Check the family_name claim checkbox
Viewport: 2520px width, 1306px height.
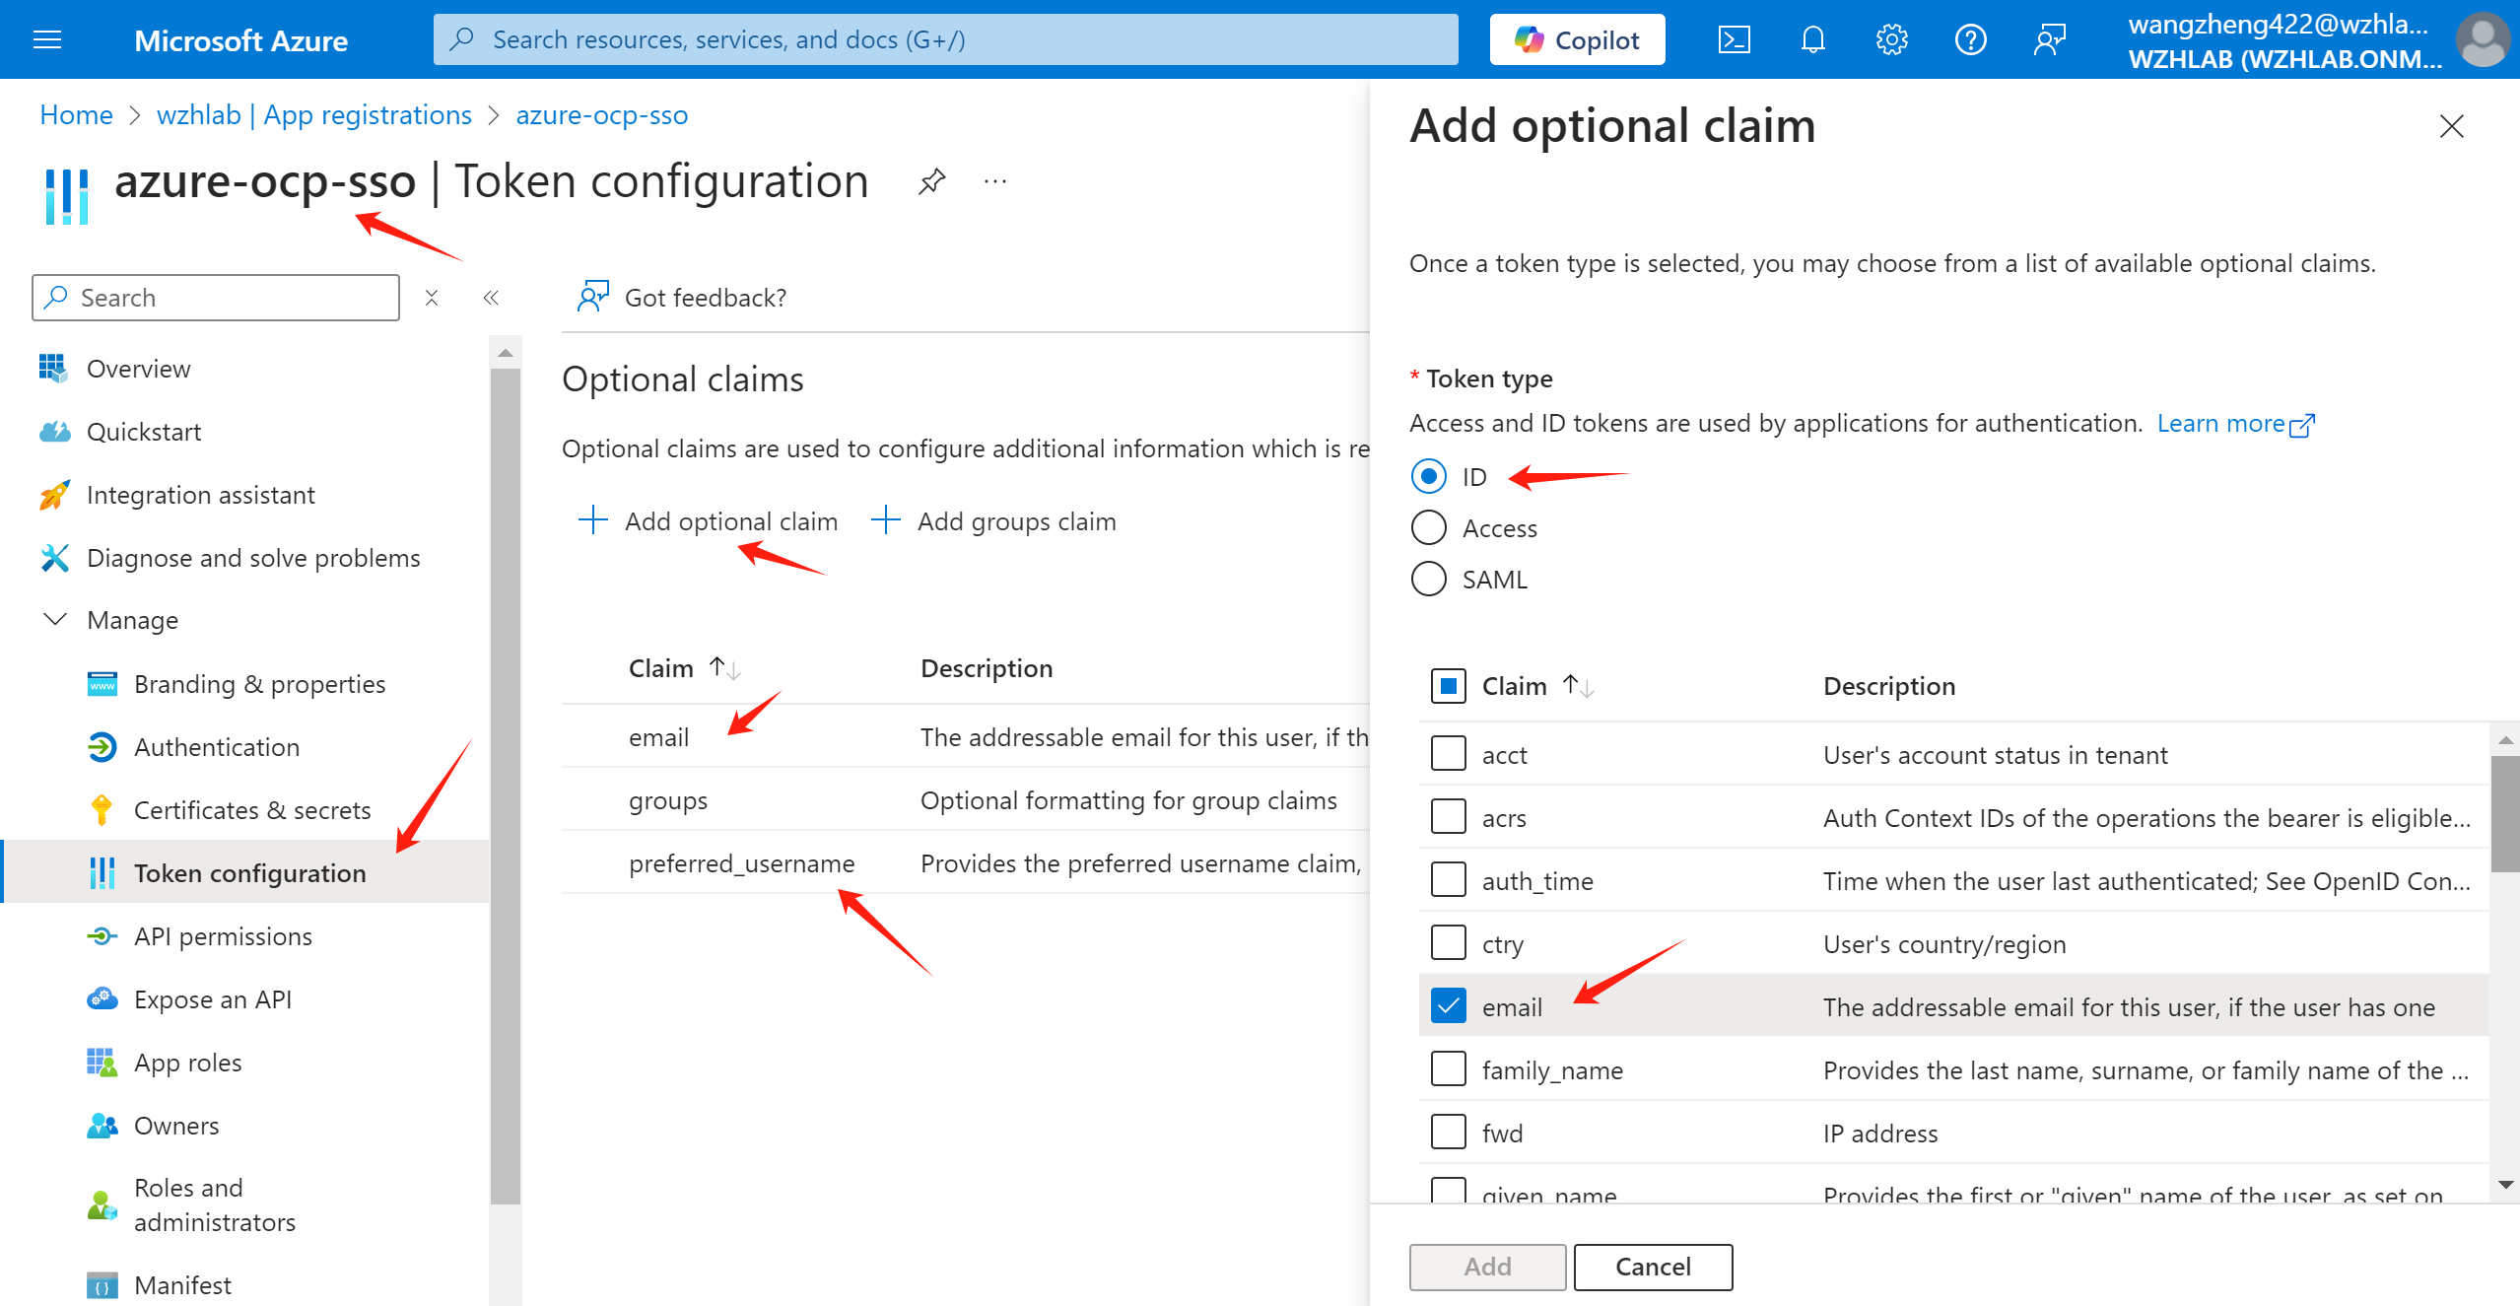tap(1448, 1068)
